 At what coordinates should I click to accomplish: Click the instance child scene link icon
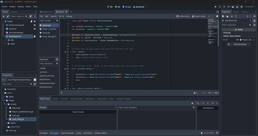(8, 16)
